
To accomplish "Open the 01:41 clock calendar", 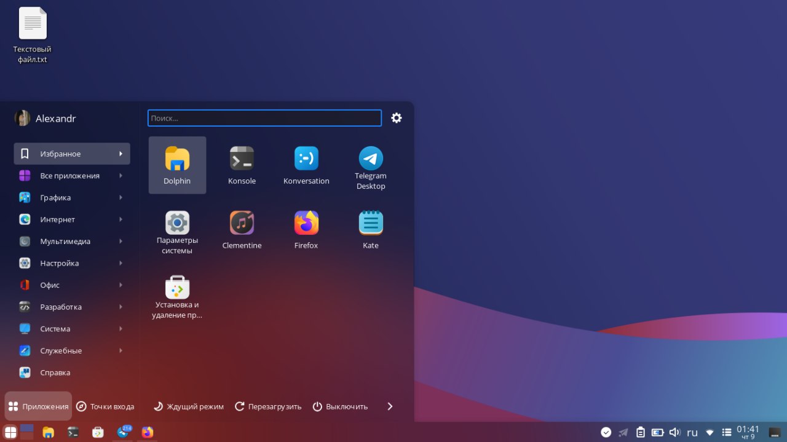I will tap(748, 432).
